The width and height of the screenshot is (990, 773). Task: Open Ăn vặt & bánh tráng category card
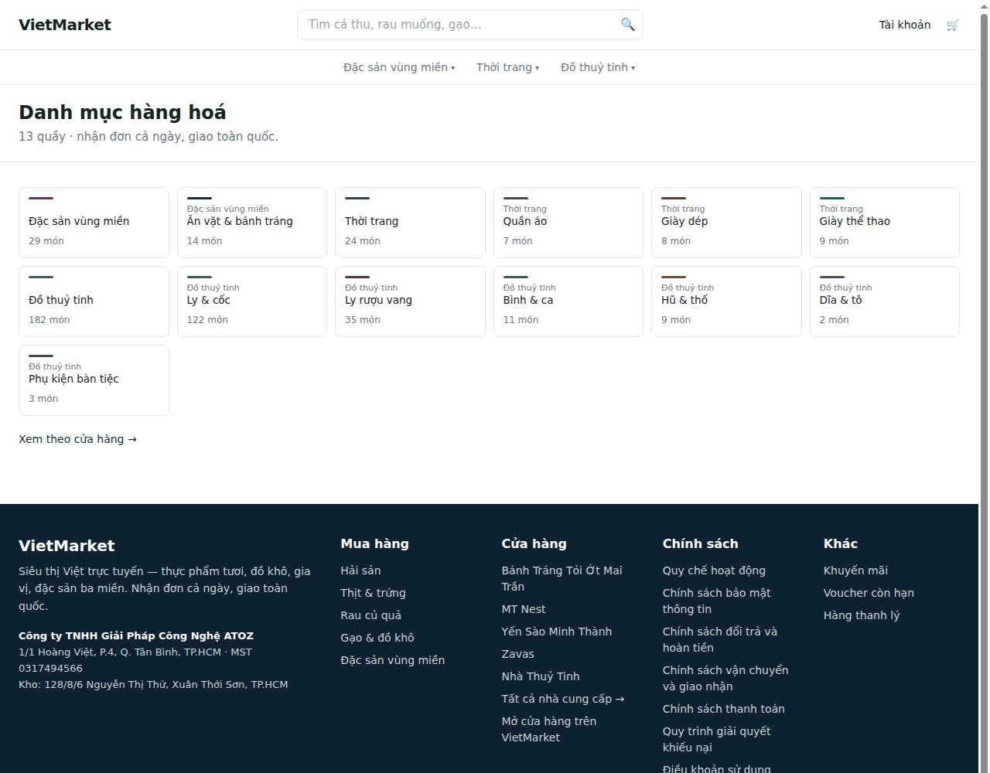click(x=252, y=223)
